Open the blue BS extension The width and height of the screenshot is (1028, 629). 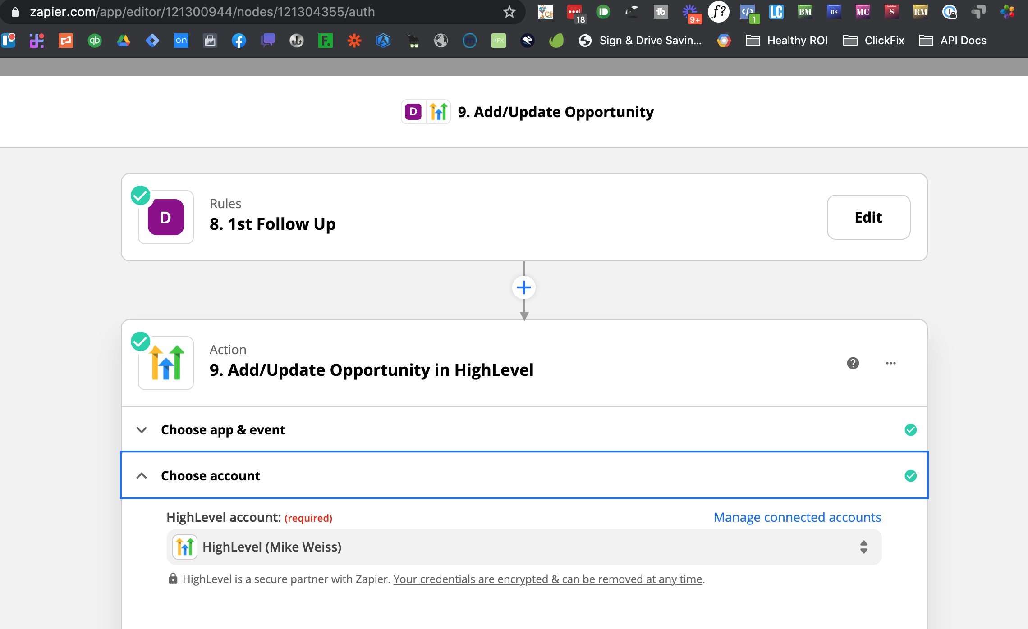tap(834, 12)
